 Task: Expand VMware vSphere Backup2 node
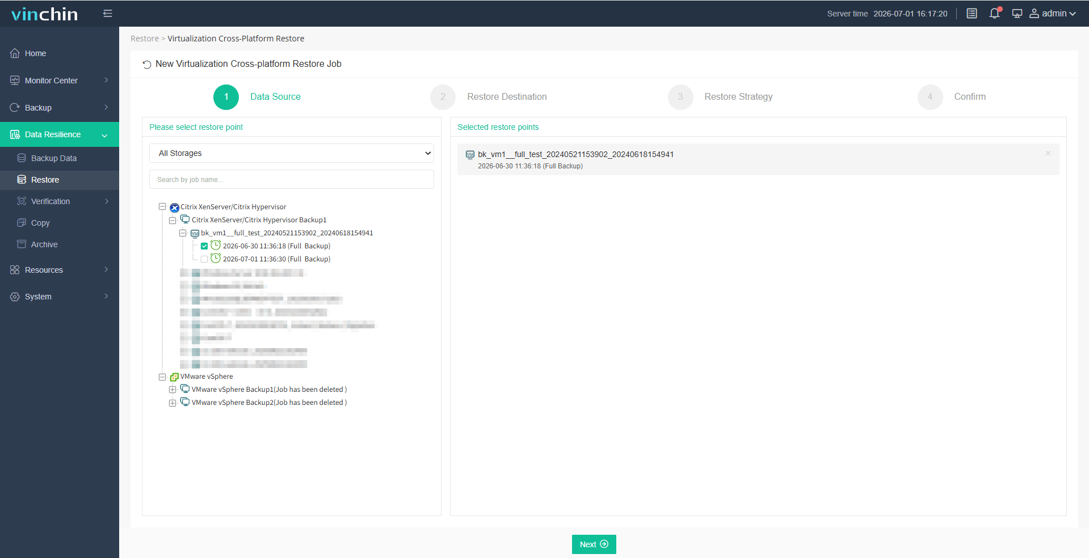coord(173,403)
